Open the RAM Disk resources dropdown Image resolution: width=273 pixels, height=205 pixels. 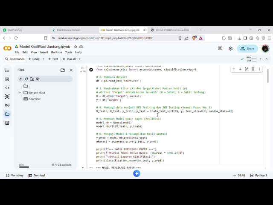pyautogui.click(x=261, y=59)
